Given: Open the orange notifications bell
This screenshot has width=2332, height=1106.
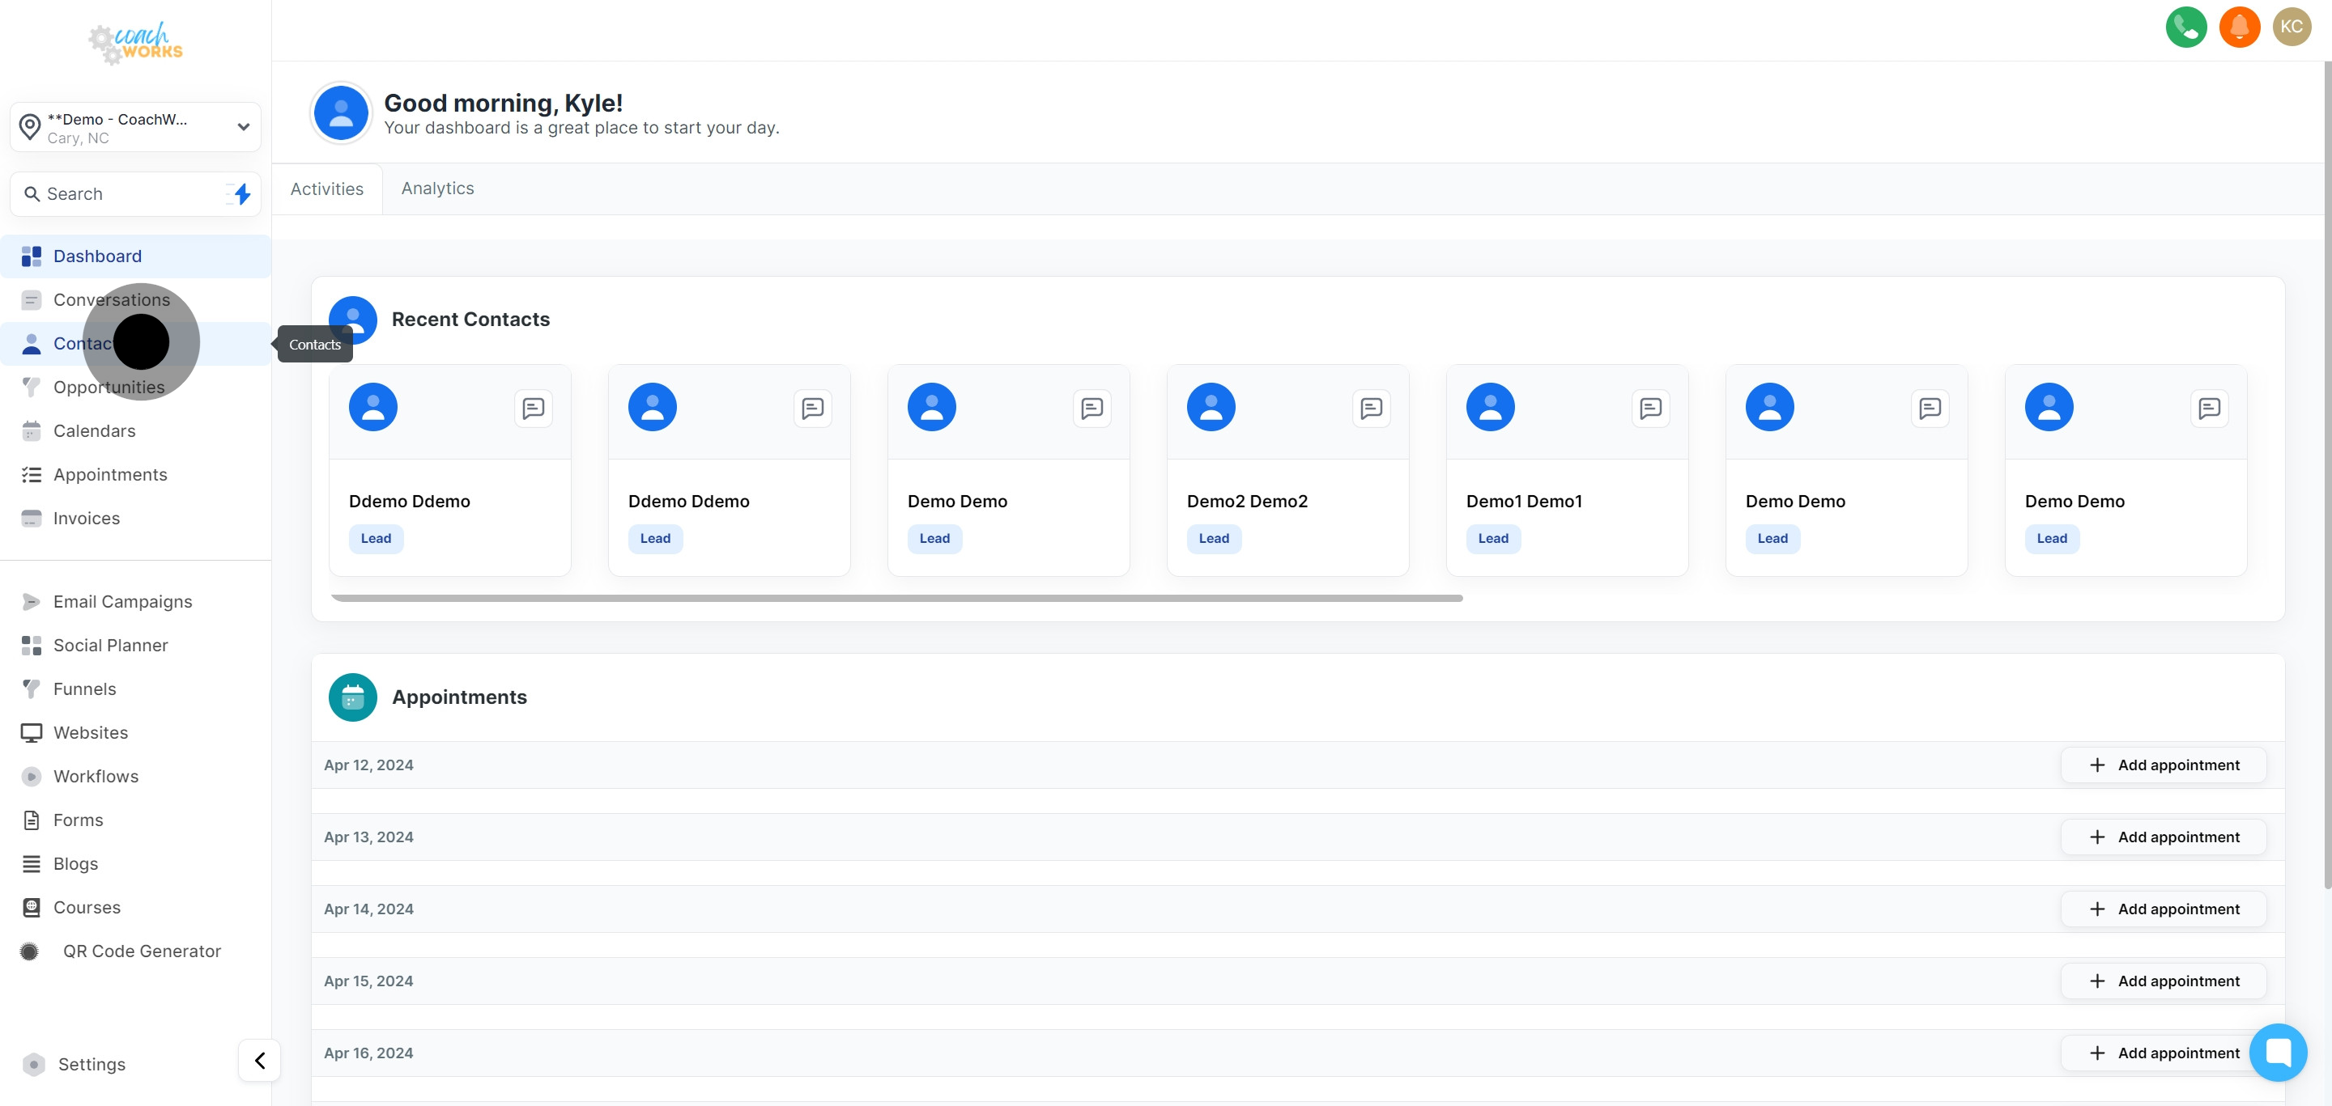Looking at the screenshot, I should [x=2239, y=28].
